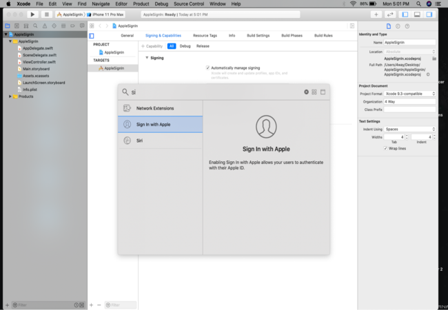Edit the Class Prefix field
Viewport: 448px width, 310px height.
tap(409, 110)
